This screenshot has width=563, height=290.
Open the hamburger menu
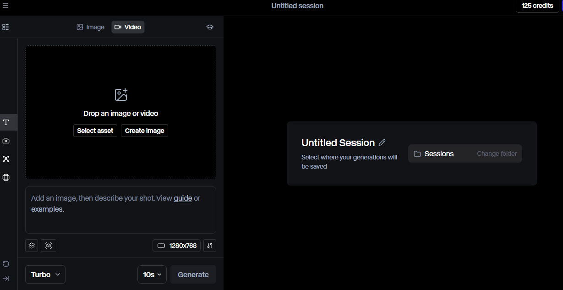(5, 5)
